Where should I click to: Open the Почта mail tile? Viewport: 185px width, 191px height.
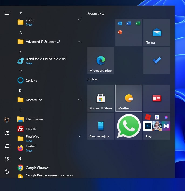157,32
